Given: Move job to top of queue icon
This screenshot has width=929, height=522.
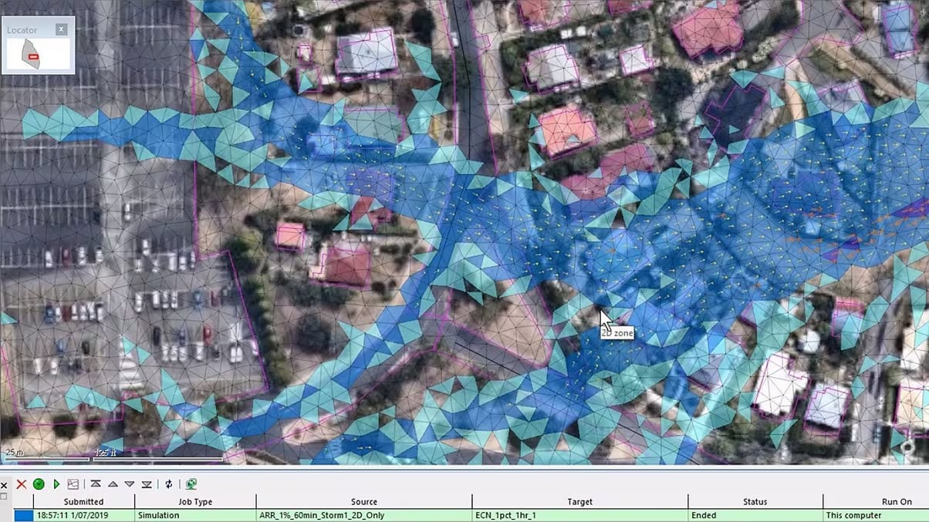Looking at the screenshot, I should click(96, 484).
